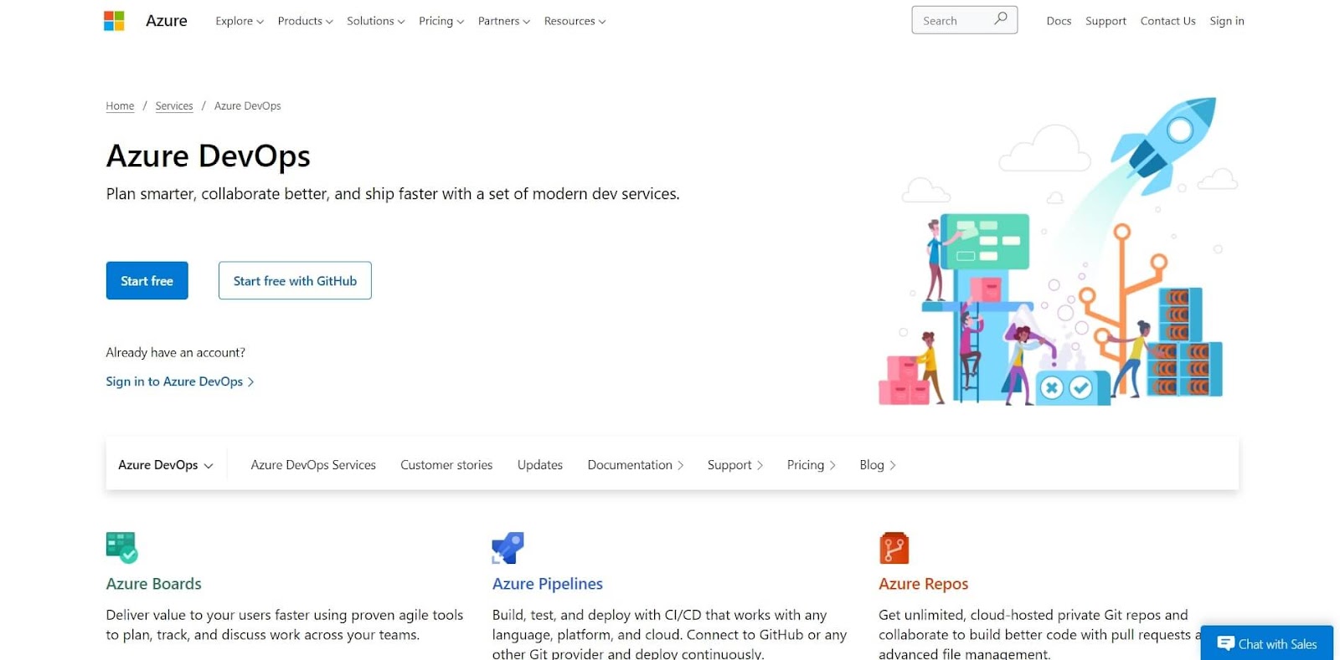1340x660 pixels.
Task: Expand the top navigation Pricing menu
Action: [x=441, y=21]
